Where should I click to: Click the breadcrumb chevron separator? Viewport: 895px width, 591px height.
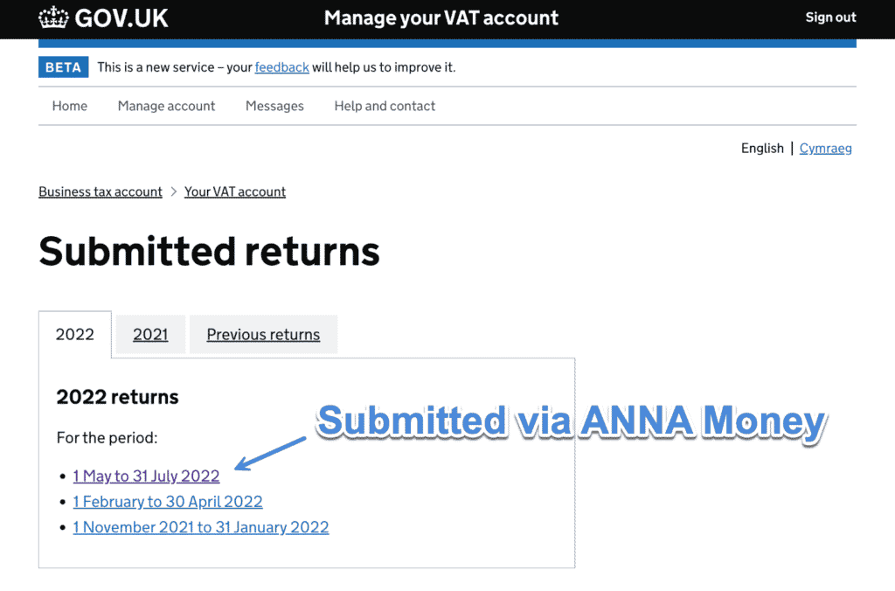tap(174, 191)
